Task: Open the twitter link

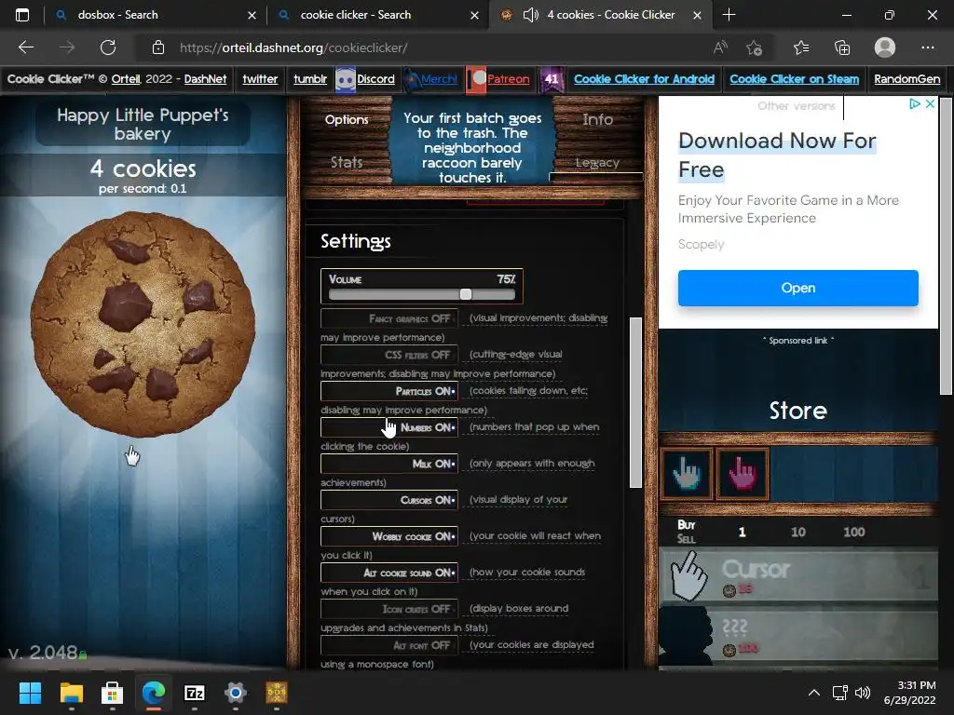Action: (260, 79)
